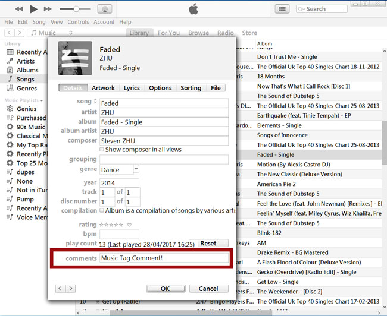Open the Song menu
The image size is (387, 316).
[x=39, y=22]
